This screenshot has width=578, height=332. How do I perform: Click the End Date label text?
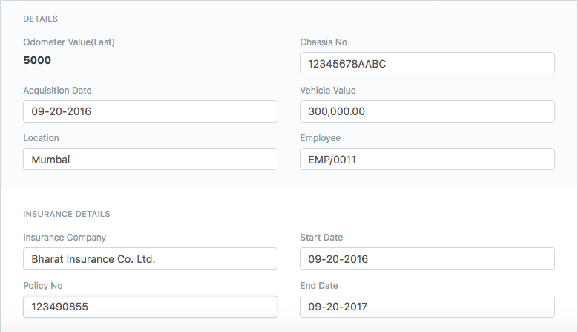click(319, 286)
